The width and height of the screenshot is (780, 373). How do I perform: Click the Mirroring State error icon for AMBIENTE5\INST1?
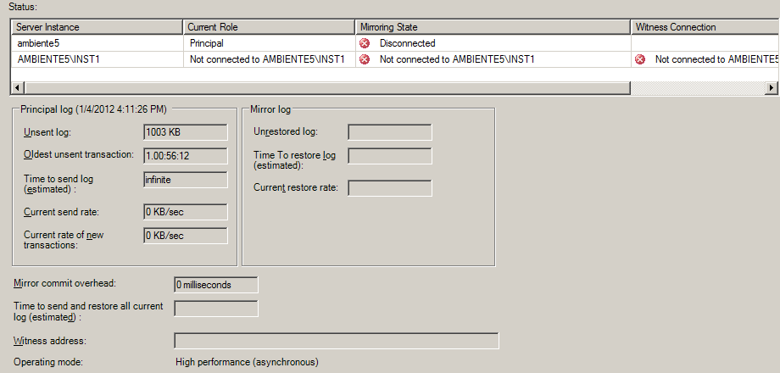point(365,59)
